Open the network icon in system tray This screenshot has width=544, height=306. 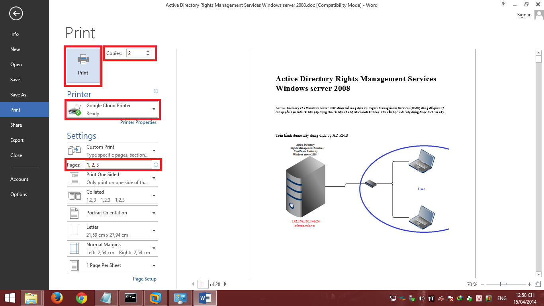point(393,298)
